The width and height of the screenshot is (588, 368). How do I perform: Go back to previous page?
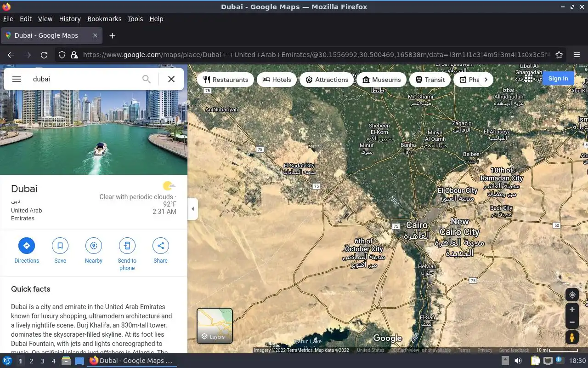click(x=11, y=55)
